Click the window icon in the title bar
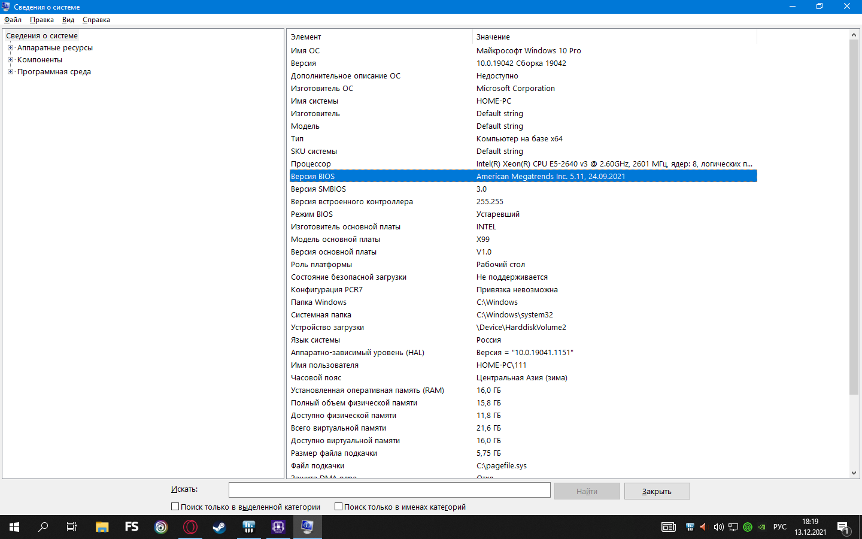This screenshot has width=862, height=539. click(6, 7)
